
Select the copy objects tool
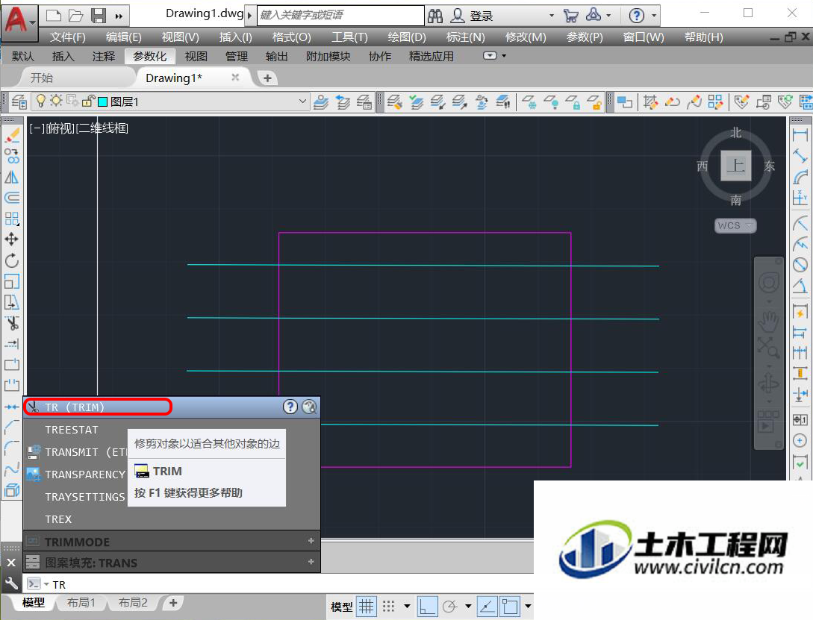coord(12,156)
